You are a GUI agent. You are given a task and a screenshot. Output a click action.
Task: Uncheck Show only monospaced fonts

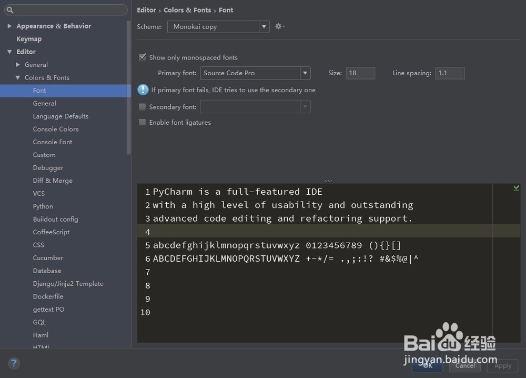point(143,57)
